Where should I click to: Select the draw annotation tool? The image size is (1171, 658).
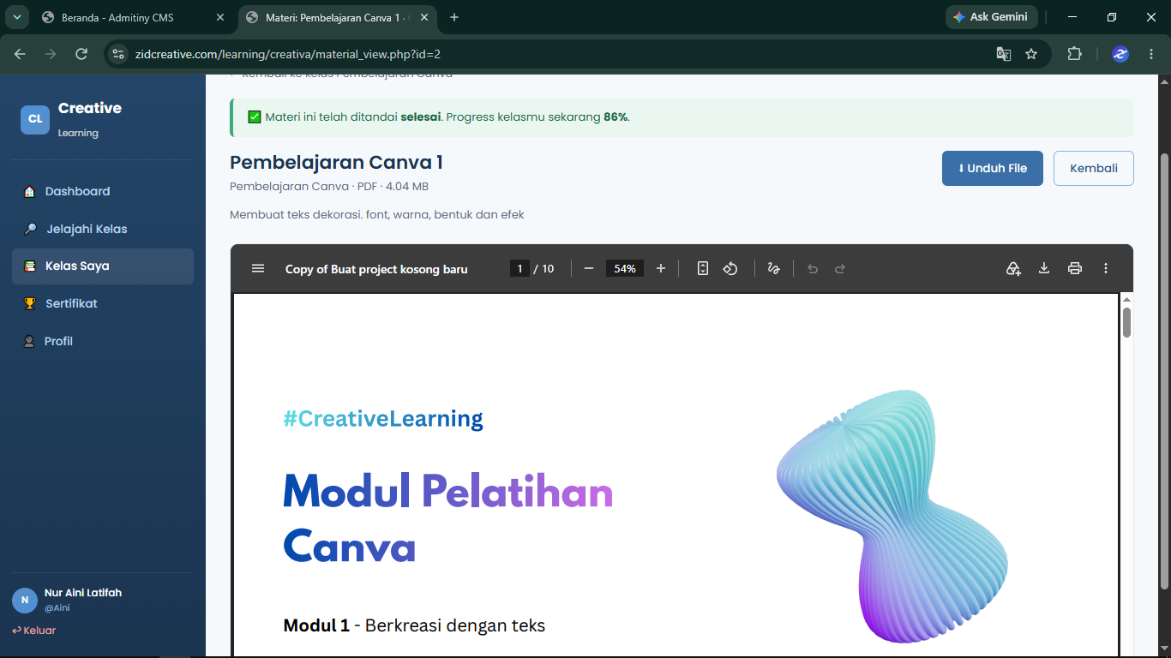click(773, 268)
